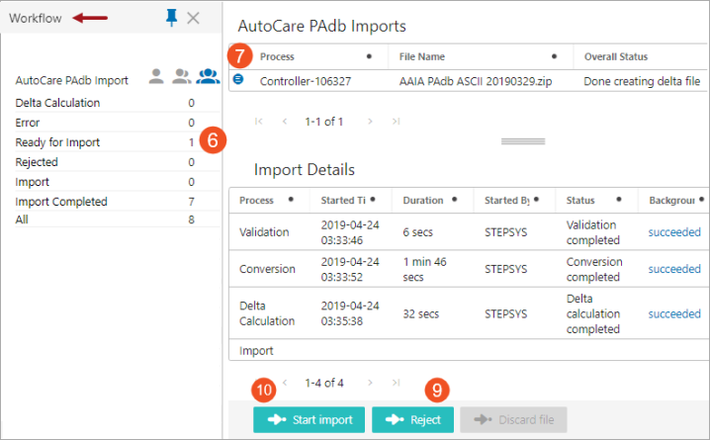710x440 pixels.
Task: Go to previous page of Imports list
Action: point(285,122)
